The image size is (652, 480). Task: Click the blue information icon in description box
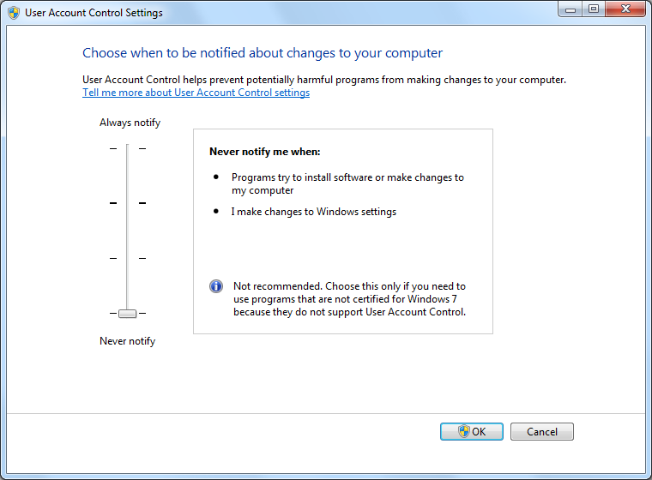coord(216,286)
